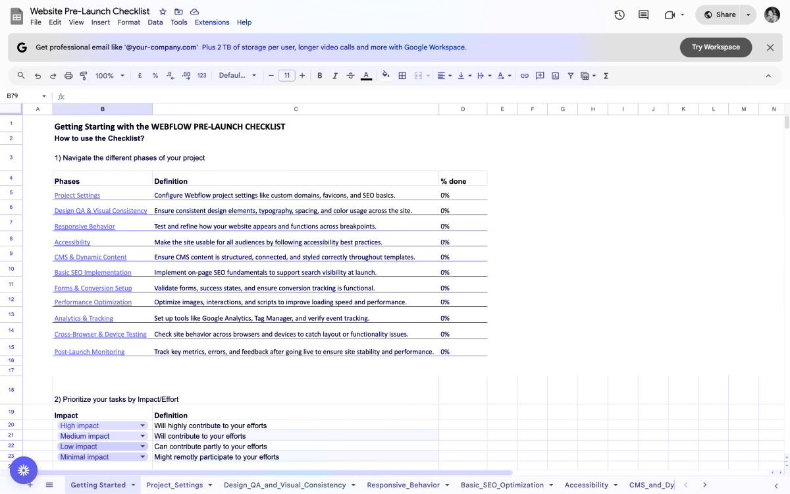The width and height of the screenshot is (790, 494).
Task: Toggle italic formatting
Action: [x=335, y=76]
